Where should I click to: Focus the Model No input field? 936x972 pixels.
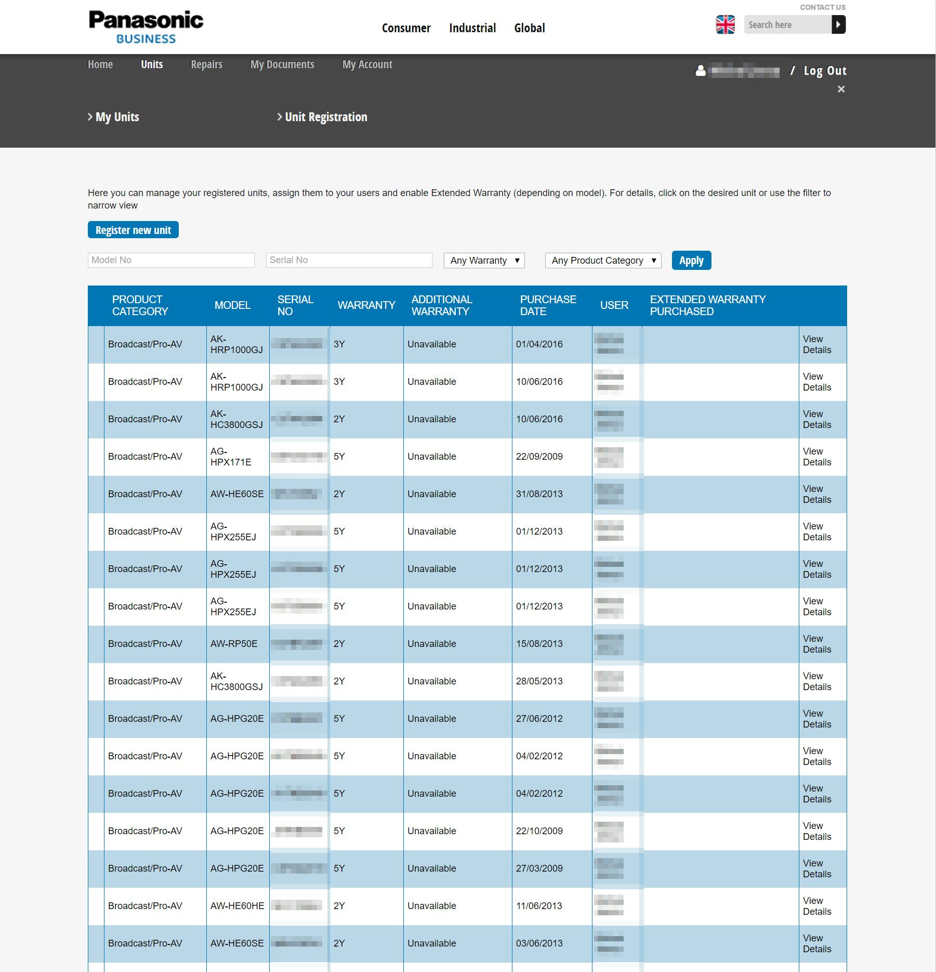coord(171,260)
